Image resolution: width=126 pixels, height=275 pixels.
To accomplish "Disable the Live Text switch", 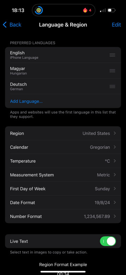I will [x=108, y=241].
